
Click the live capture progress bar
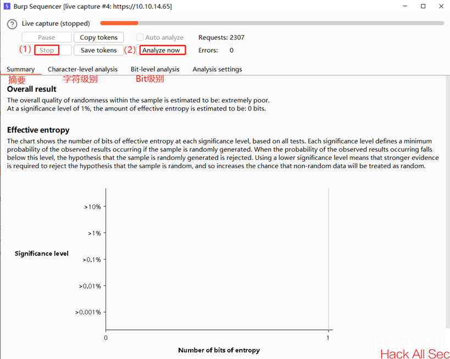click(272, 23)
